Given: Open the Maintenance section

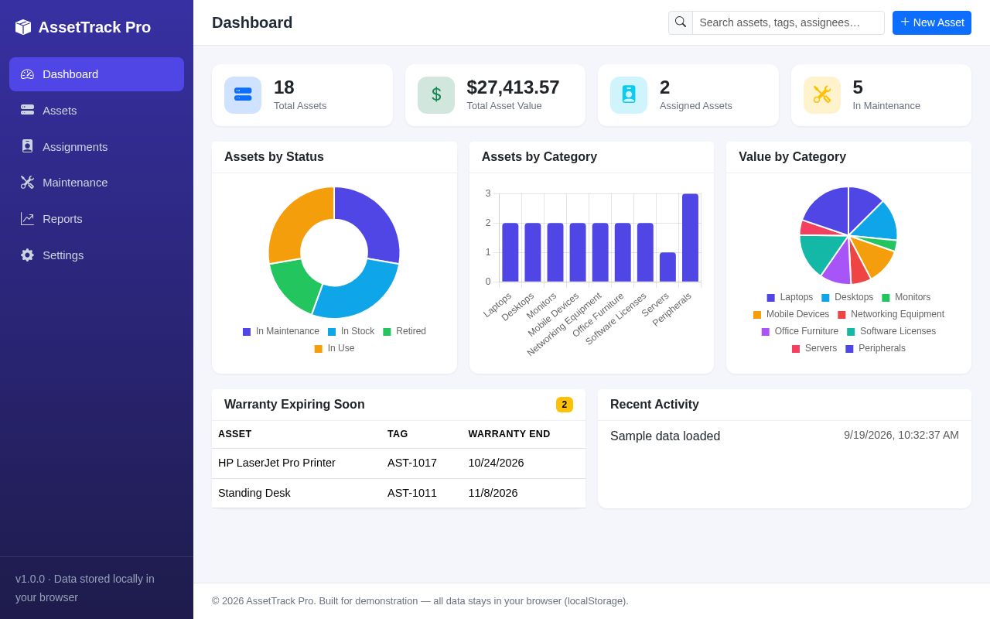Looking at the screenshot, I should point(97,182).
